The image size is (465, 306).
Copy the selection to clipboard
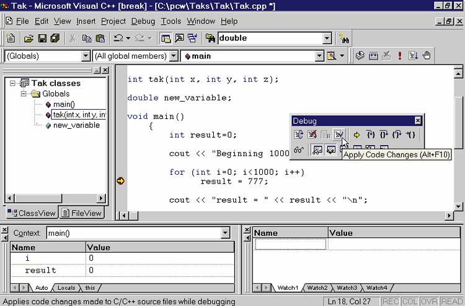point(87,38)
